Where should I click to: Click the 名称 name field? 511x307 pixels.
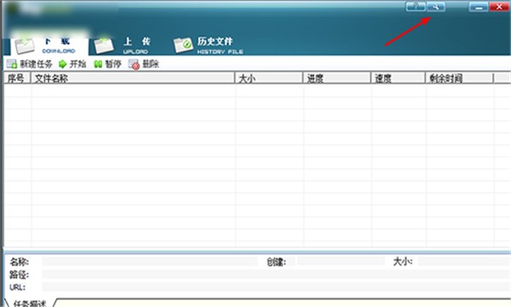coord(150,261)
